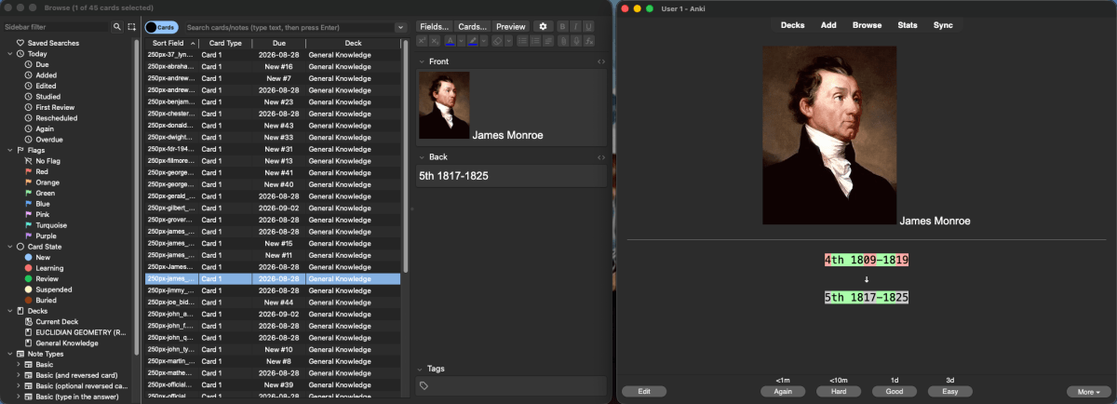
Task: Open Stats in the Anki main window
Action: (x=908, y=25)
